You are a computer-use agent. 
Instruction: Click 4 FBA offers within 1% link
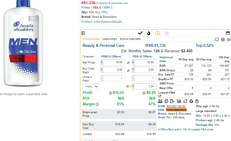tap(185, 130)
